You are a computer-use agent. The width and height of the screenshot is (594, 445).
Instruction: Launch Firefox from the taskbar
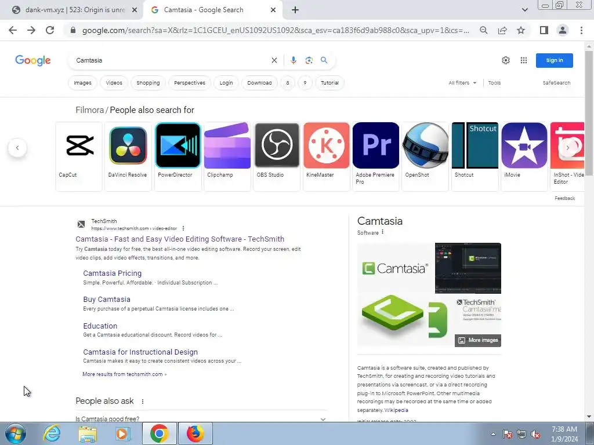[x=195, y=433]
